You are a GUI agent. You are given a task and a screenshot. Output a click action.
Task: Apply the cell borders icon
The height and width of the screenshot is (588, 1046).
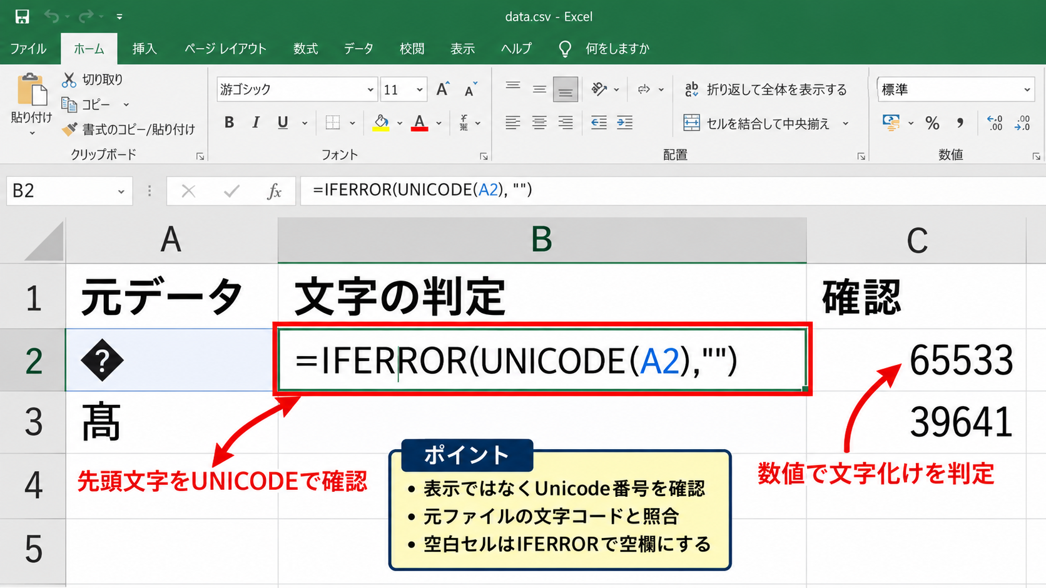(333, 122)
